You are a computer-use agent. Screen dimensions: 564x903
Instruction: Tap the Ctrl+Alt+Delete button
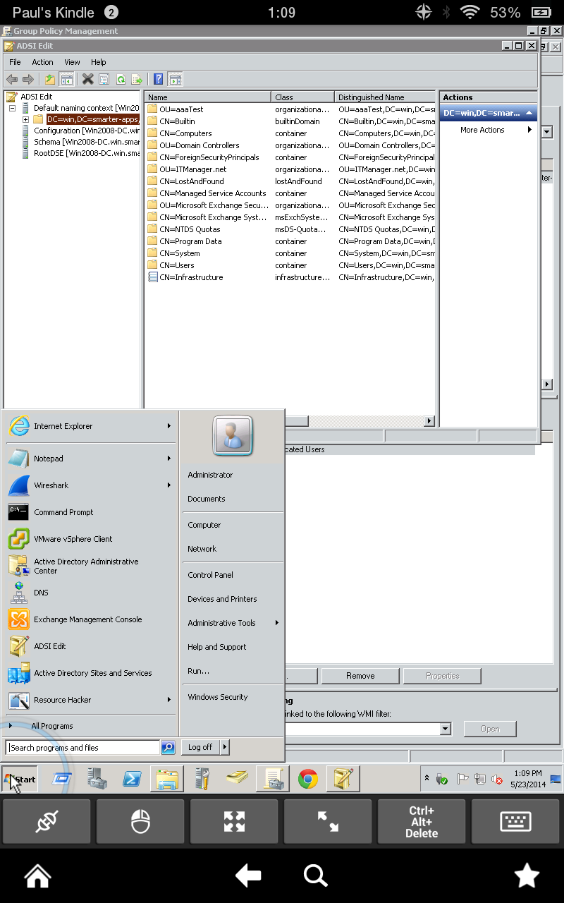pos(422,821)
